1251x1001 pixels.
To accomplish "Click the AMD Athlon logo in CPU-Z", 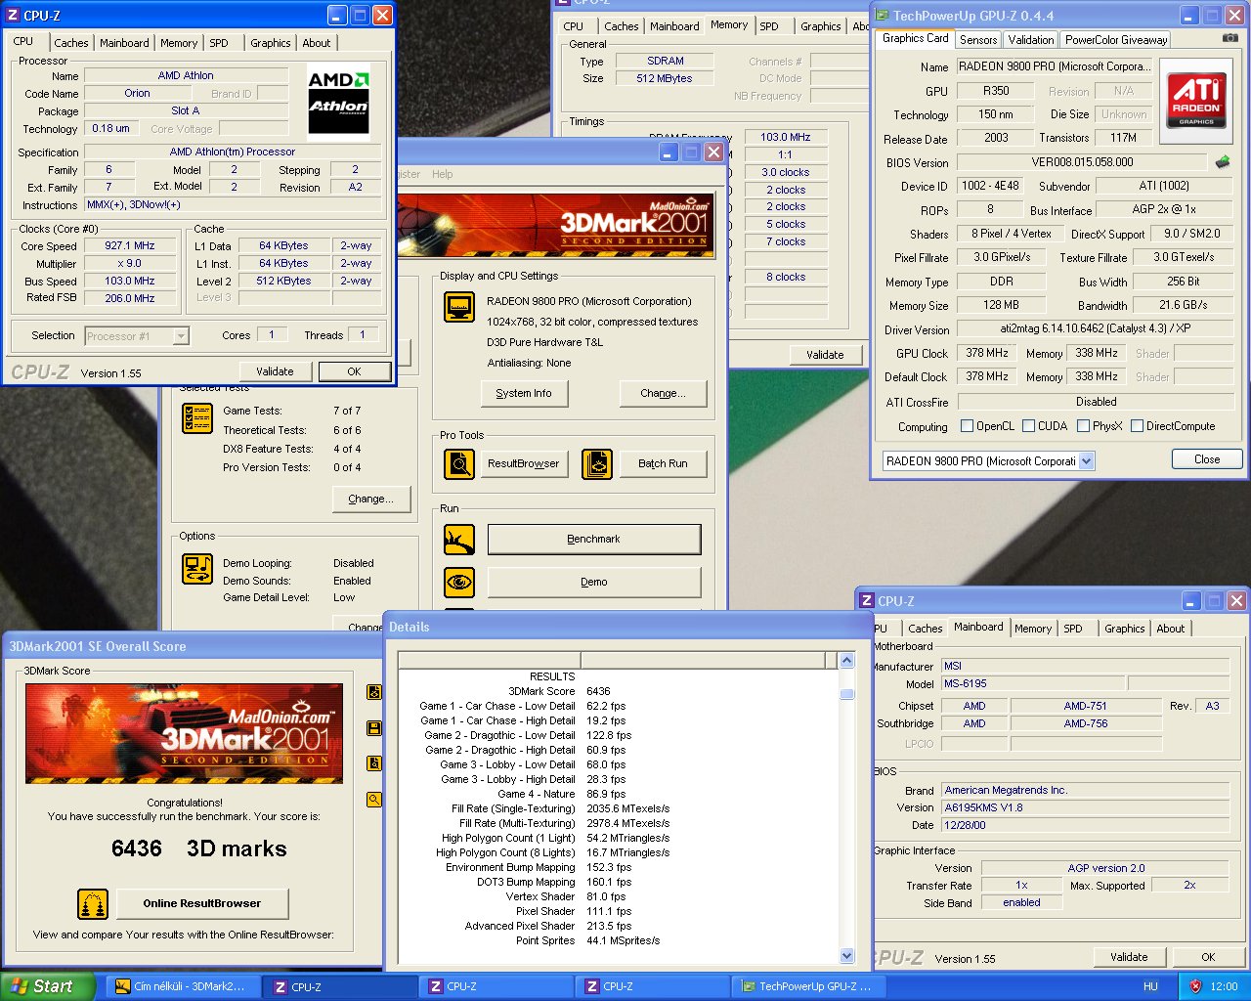I will (338, 102).
